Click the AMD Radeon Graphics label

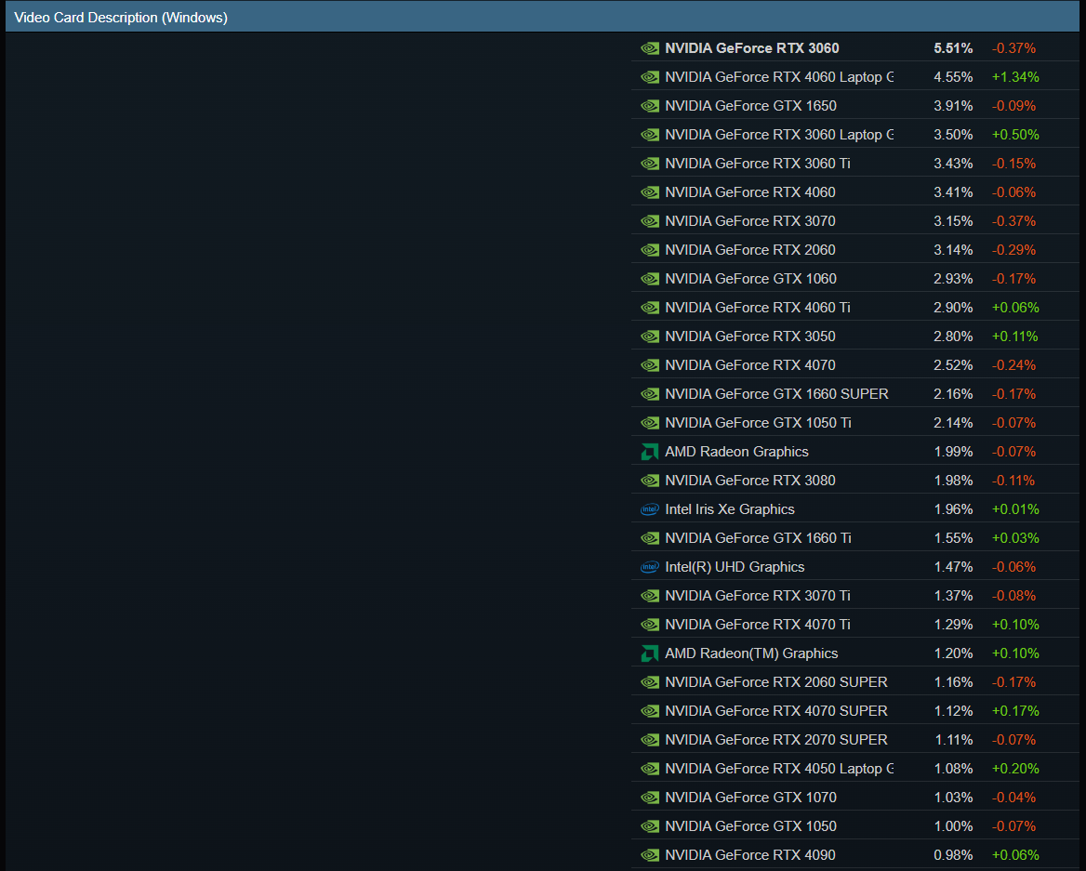coord(736,452)
